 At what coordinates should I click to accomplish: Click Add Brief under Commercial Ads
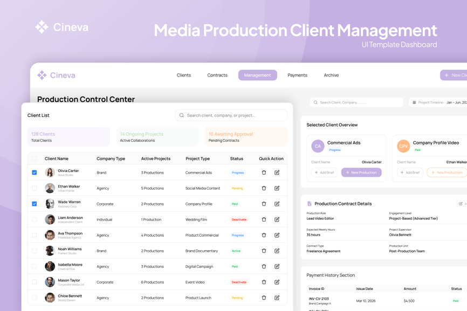pyautogui.click(x=324, y=172)
